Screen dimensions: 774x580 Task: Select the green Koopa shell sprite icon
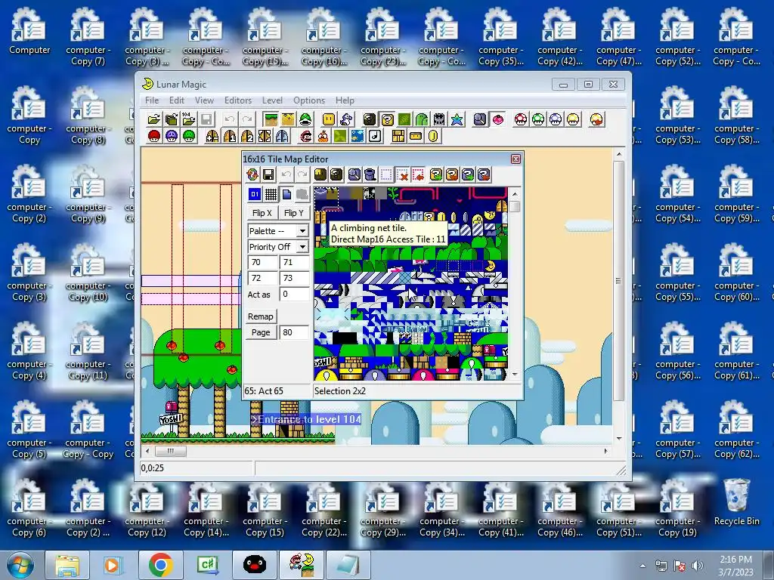click(x=305, y=120)
